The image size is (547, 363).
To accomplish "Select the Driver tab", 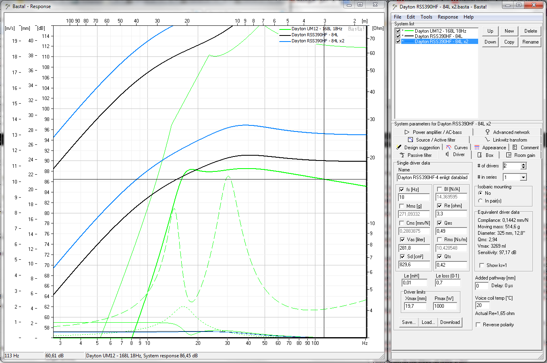I will [455, 154].
